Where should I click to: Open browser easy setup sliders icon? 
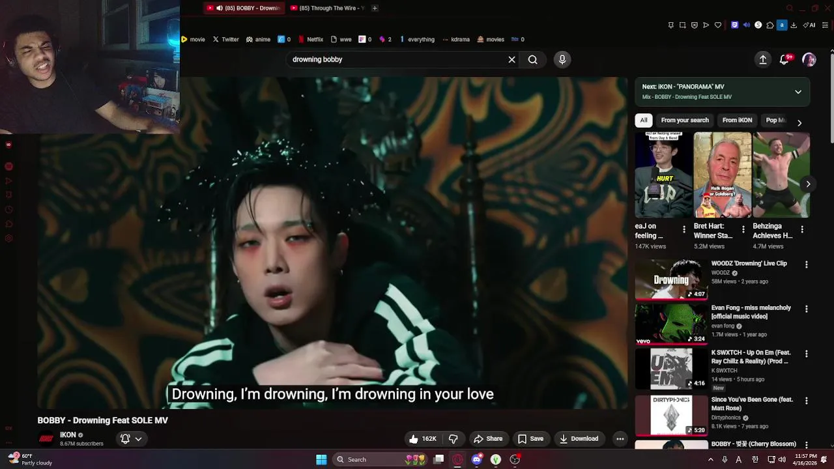825,25
